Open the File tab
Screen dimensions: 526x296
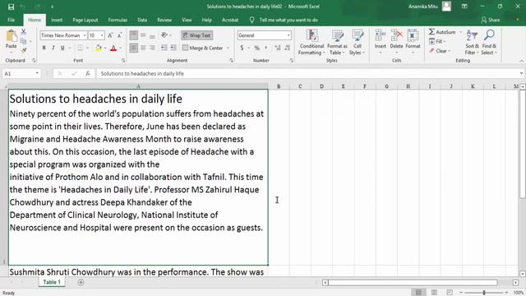coord(11,20)
